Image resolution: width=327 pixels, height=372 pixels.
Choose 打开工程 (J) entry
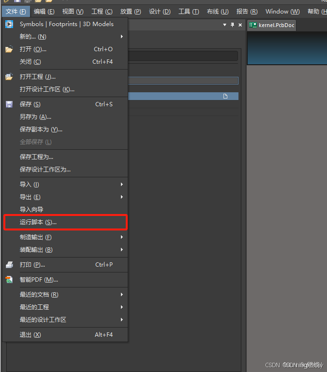pyautogui.click(x=65, y=77)
